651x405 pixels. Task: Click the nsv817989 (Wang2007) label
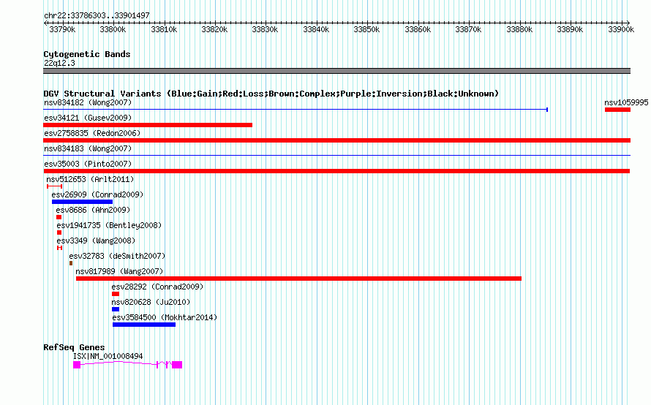point(119,271)
